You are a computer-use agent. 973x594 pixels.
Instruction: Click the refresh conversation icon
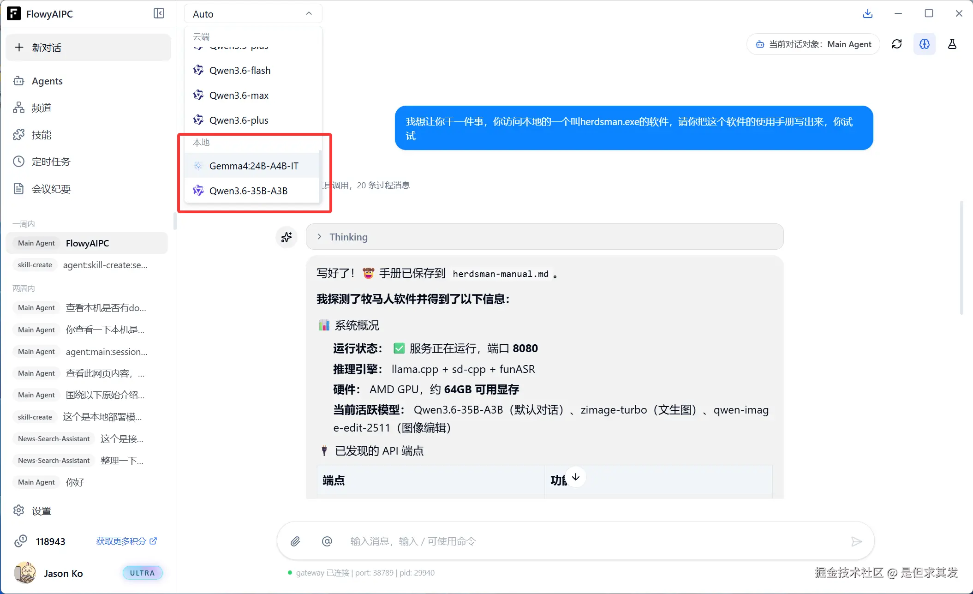click(x=896, y=44)
